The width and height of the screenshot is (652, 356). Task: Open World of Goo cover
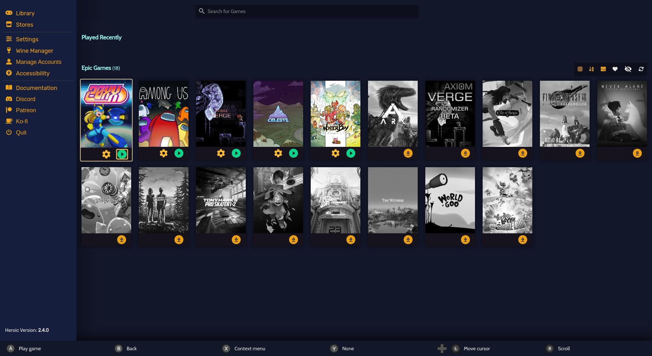coord(450,200)
